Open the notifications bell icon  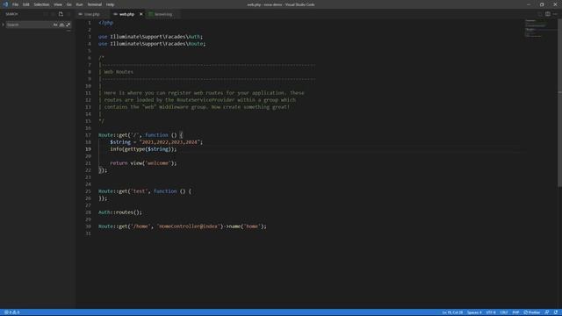[556, 312]
